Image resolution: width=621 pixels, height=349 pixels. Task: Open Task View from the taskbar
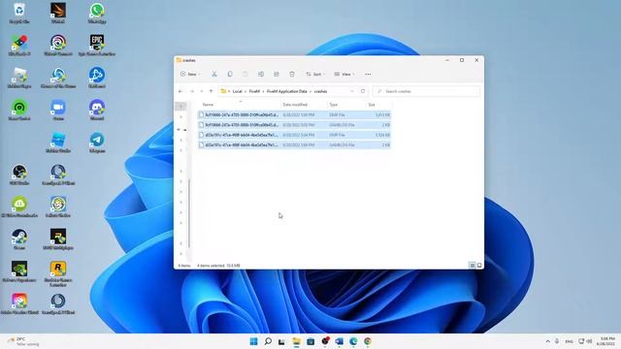pos(281,341)
